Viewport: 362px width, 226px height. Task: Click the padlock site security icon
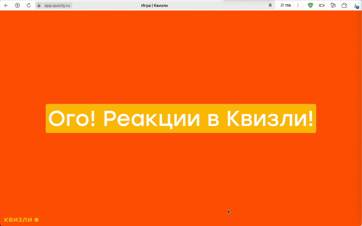39,5
